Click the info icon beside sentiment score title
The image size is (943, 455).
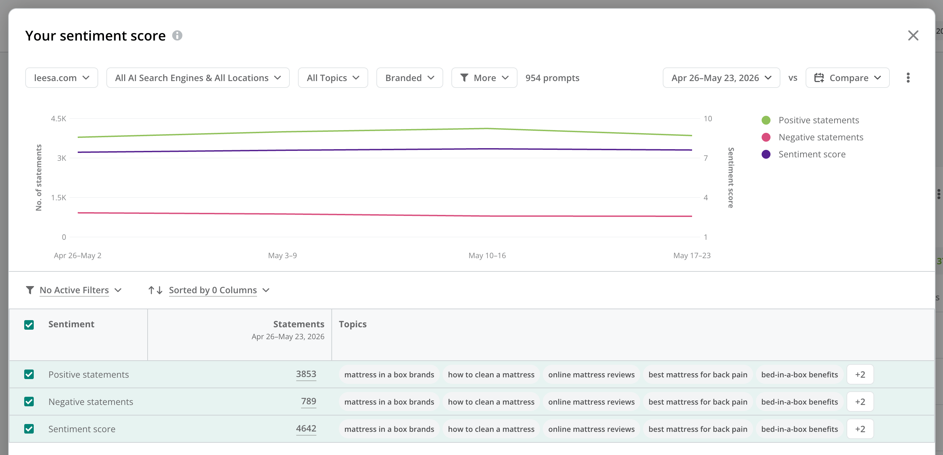click(x=177, y=35)
